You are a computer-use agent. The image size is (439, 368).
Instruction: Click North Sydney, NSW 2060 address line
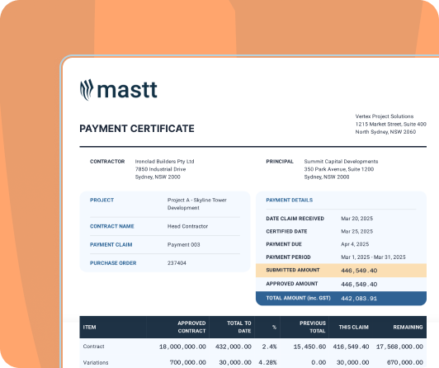385,131
